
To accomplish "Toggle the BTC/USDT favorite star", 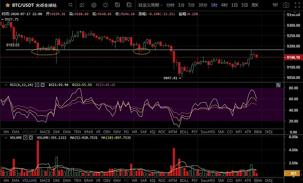I will pos(8,5).
